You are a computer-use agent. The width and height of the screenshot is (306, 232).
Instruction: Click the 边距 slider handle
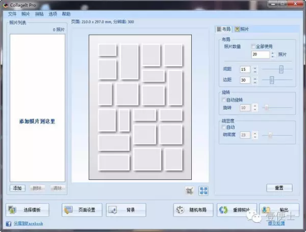[x=272, y=80]
